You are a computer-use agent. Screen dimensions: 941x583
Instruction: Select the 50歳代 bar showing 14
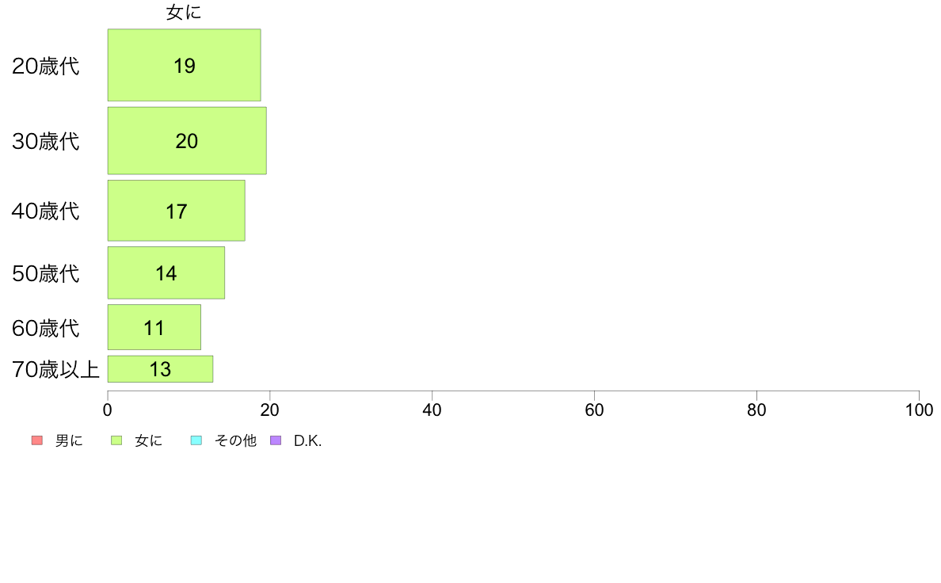tap(166, 272)
